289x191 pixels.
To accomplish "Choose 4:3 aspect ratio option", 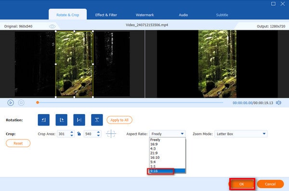I will pos(167,149).
